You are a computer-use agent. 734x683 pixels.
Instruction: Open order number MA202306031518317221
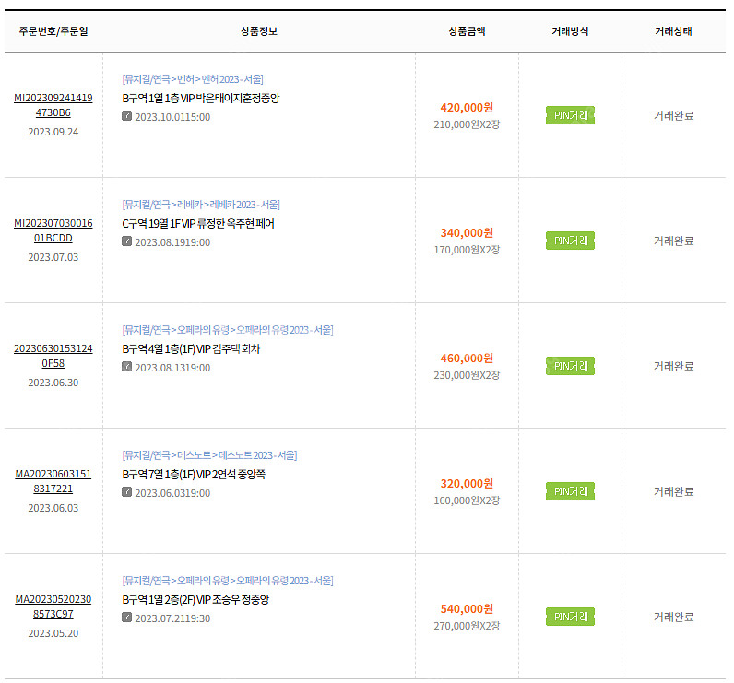[x=53, y=481]
